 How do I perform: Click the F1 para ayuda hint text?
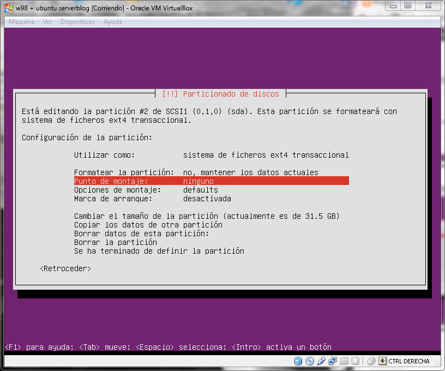pyautogui.click(x=39, y=347)
